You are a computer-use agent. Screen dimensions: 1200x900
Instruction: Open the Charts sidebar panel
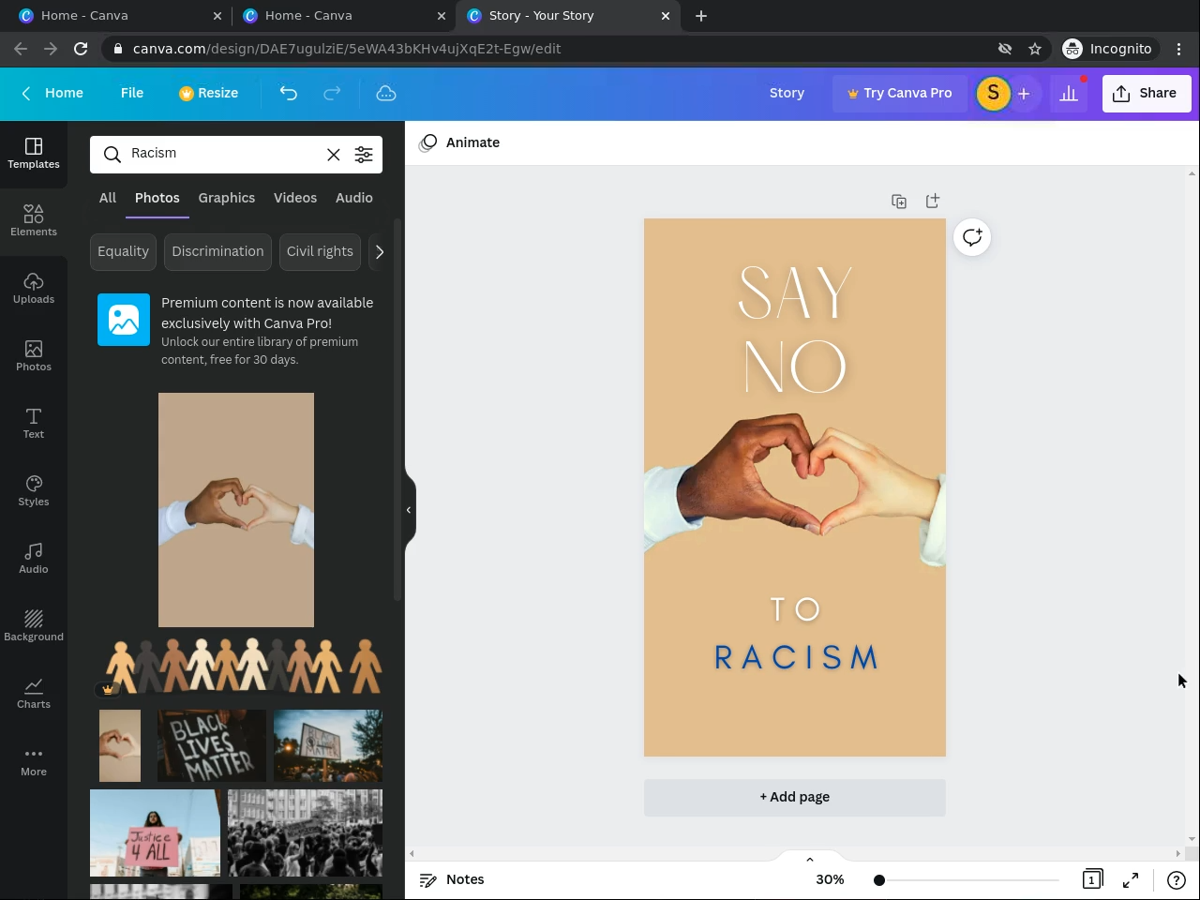click(x=34, y=694)
